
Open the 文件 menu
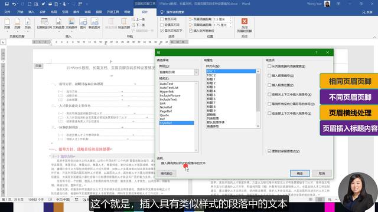7,12
